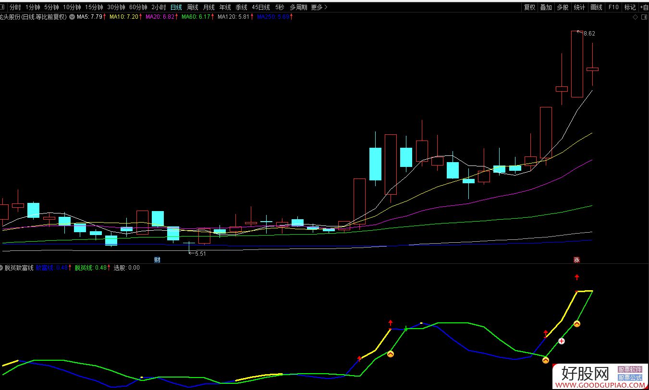Switch to the 分时 intraday view
The image size is (649, 390).
[15, 7]
